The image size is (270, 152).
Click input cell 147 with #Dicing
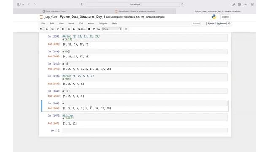click(145, 117)
